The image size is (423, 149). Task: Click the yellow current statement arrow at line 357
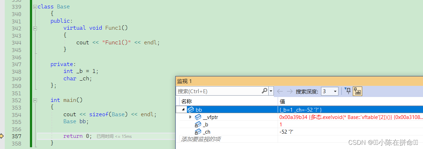tap(2, 136)
